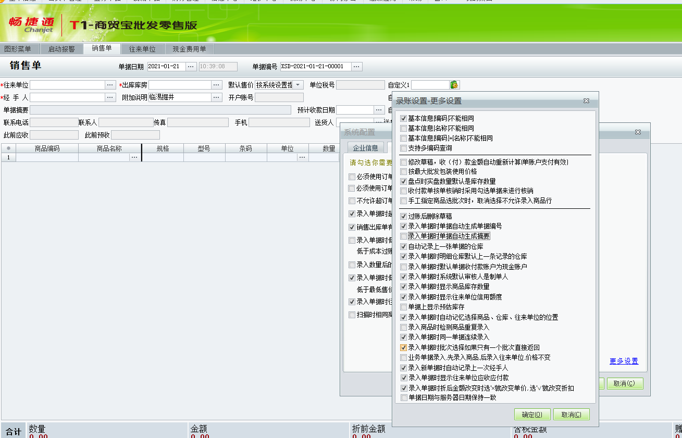This screenshot has width=682, height=438.
Task: Toggle 录入单据时显示往来单位应收应付款
Action: click(x=403, y=378)
